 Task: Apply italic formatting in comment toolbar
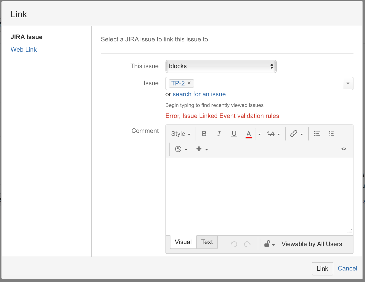219,134
